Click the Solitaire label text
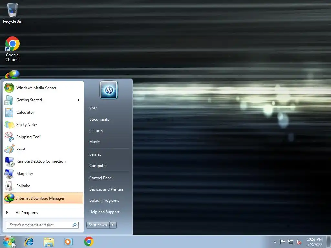 click(x=23, y=186)
